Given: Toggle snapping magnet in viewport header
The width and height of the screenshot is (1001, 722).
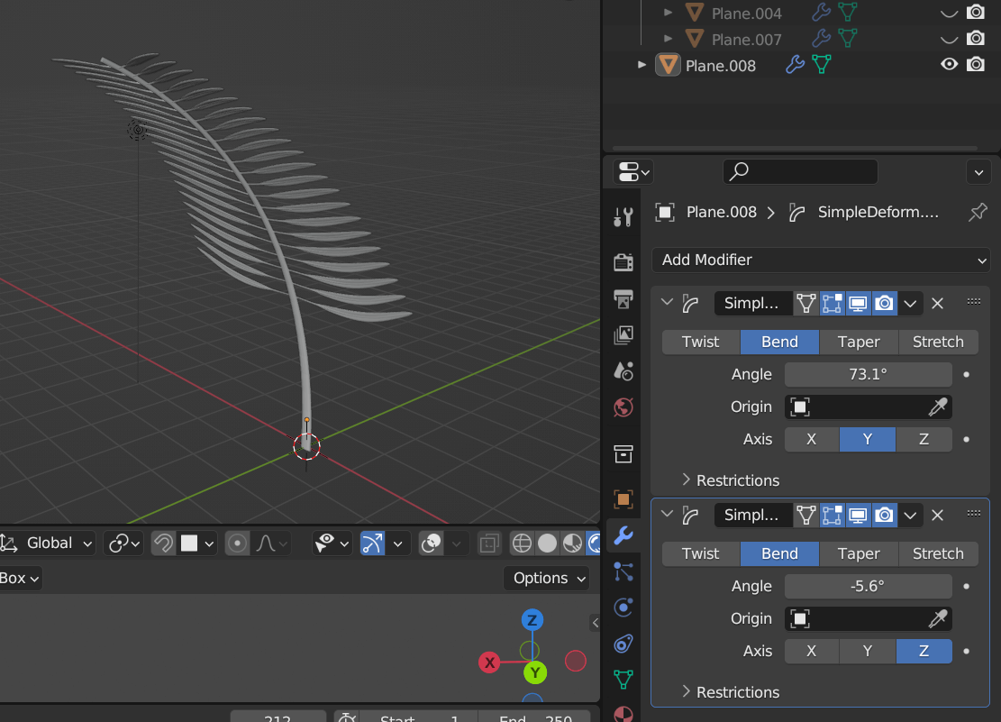Looking at the screenshot, I should point(163,544).
